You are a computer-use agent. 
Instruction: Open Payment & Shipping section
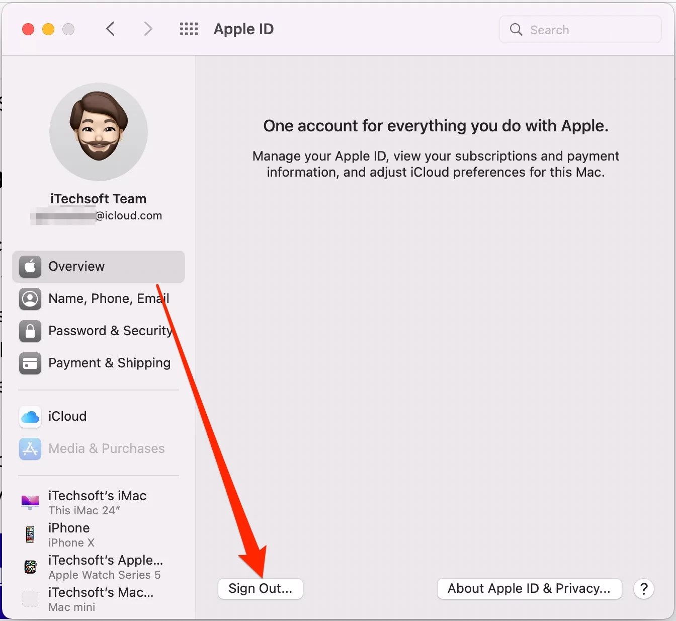[x=99, y=363]
